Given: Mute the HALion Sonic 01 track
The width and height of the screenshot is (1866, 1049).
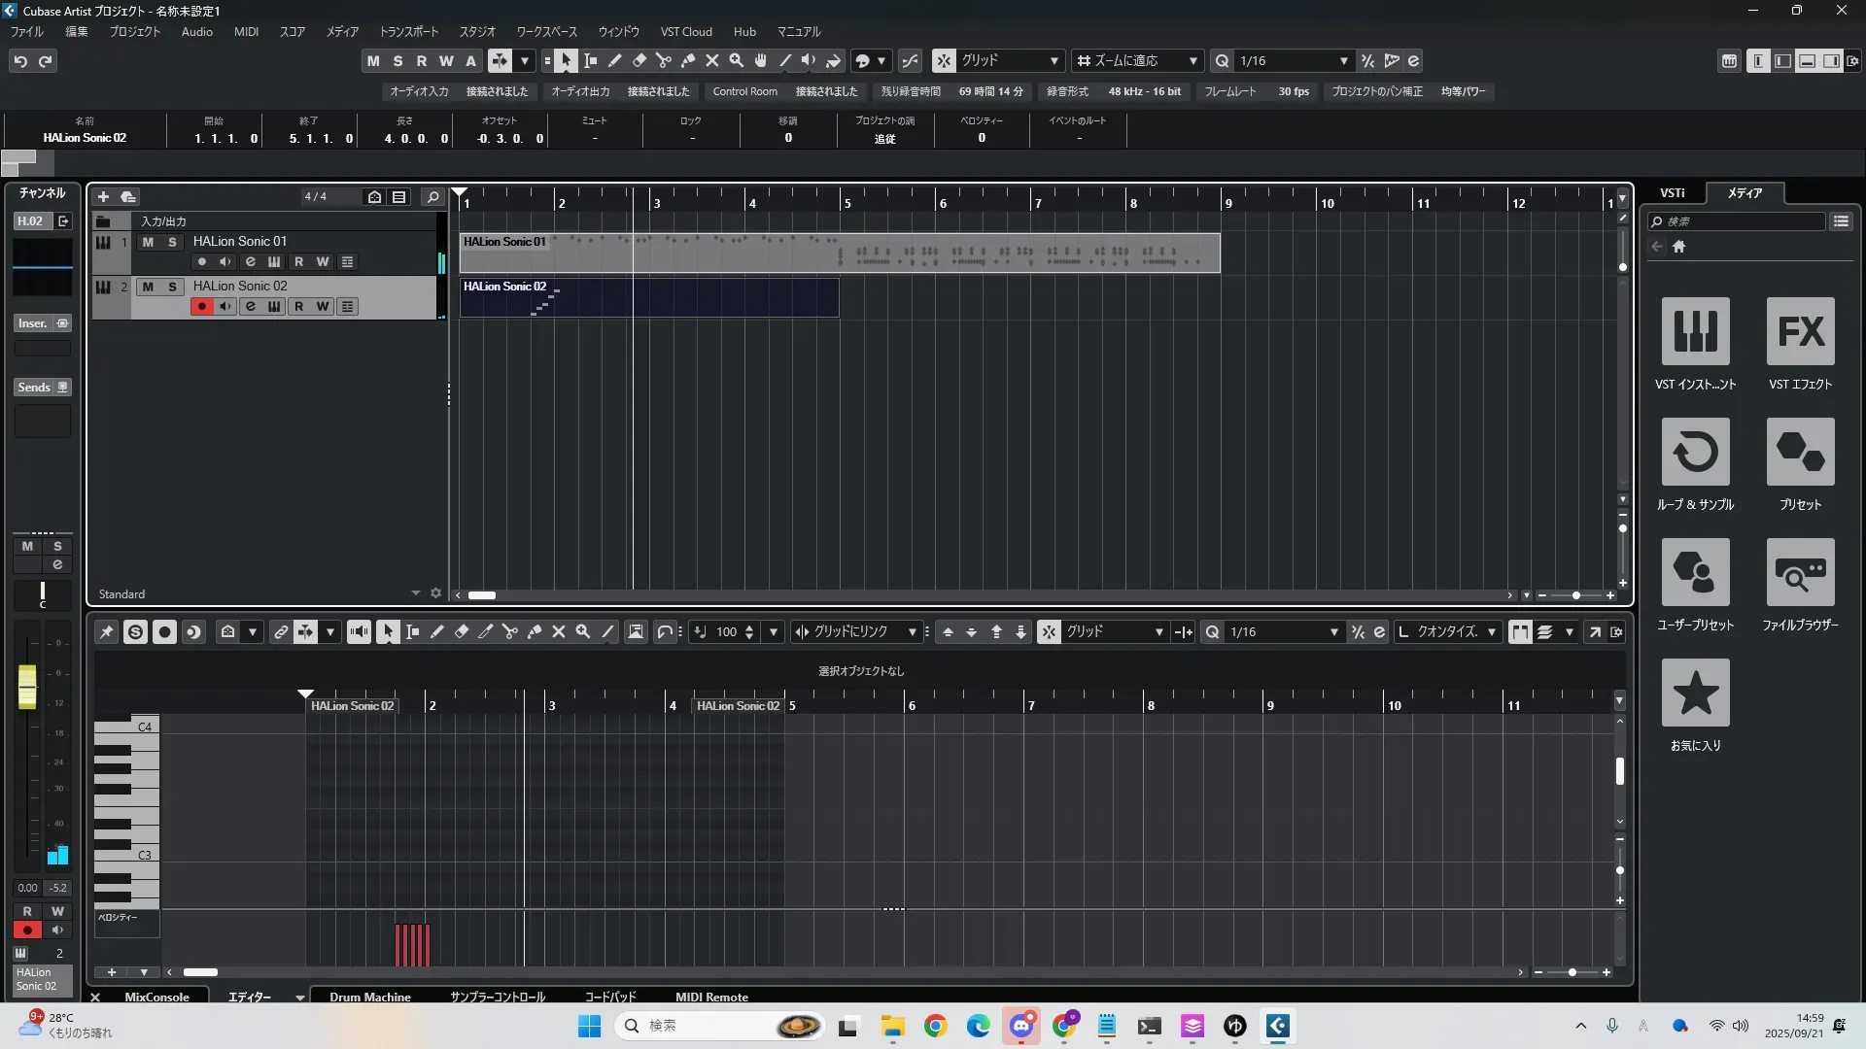Looking at the screenshot, I should 148,242.
